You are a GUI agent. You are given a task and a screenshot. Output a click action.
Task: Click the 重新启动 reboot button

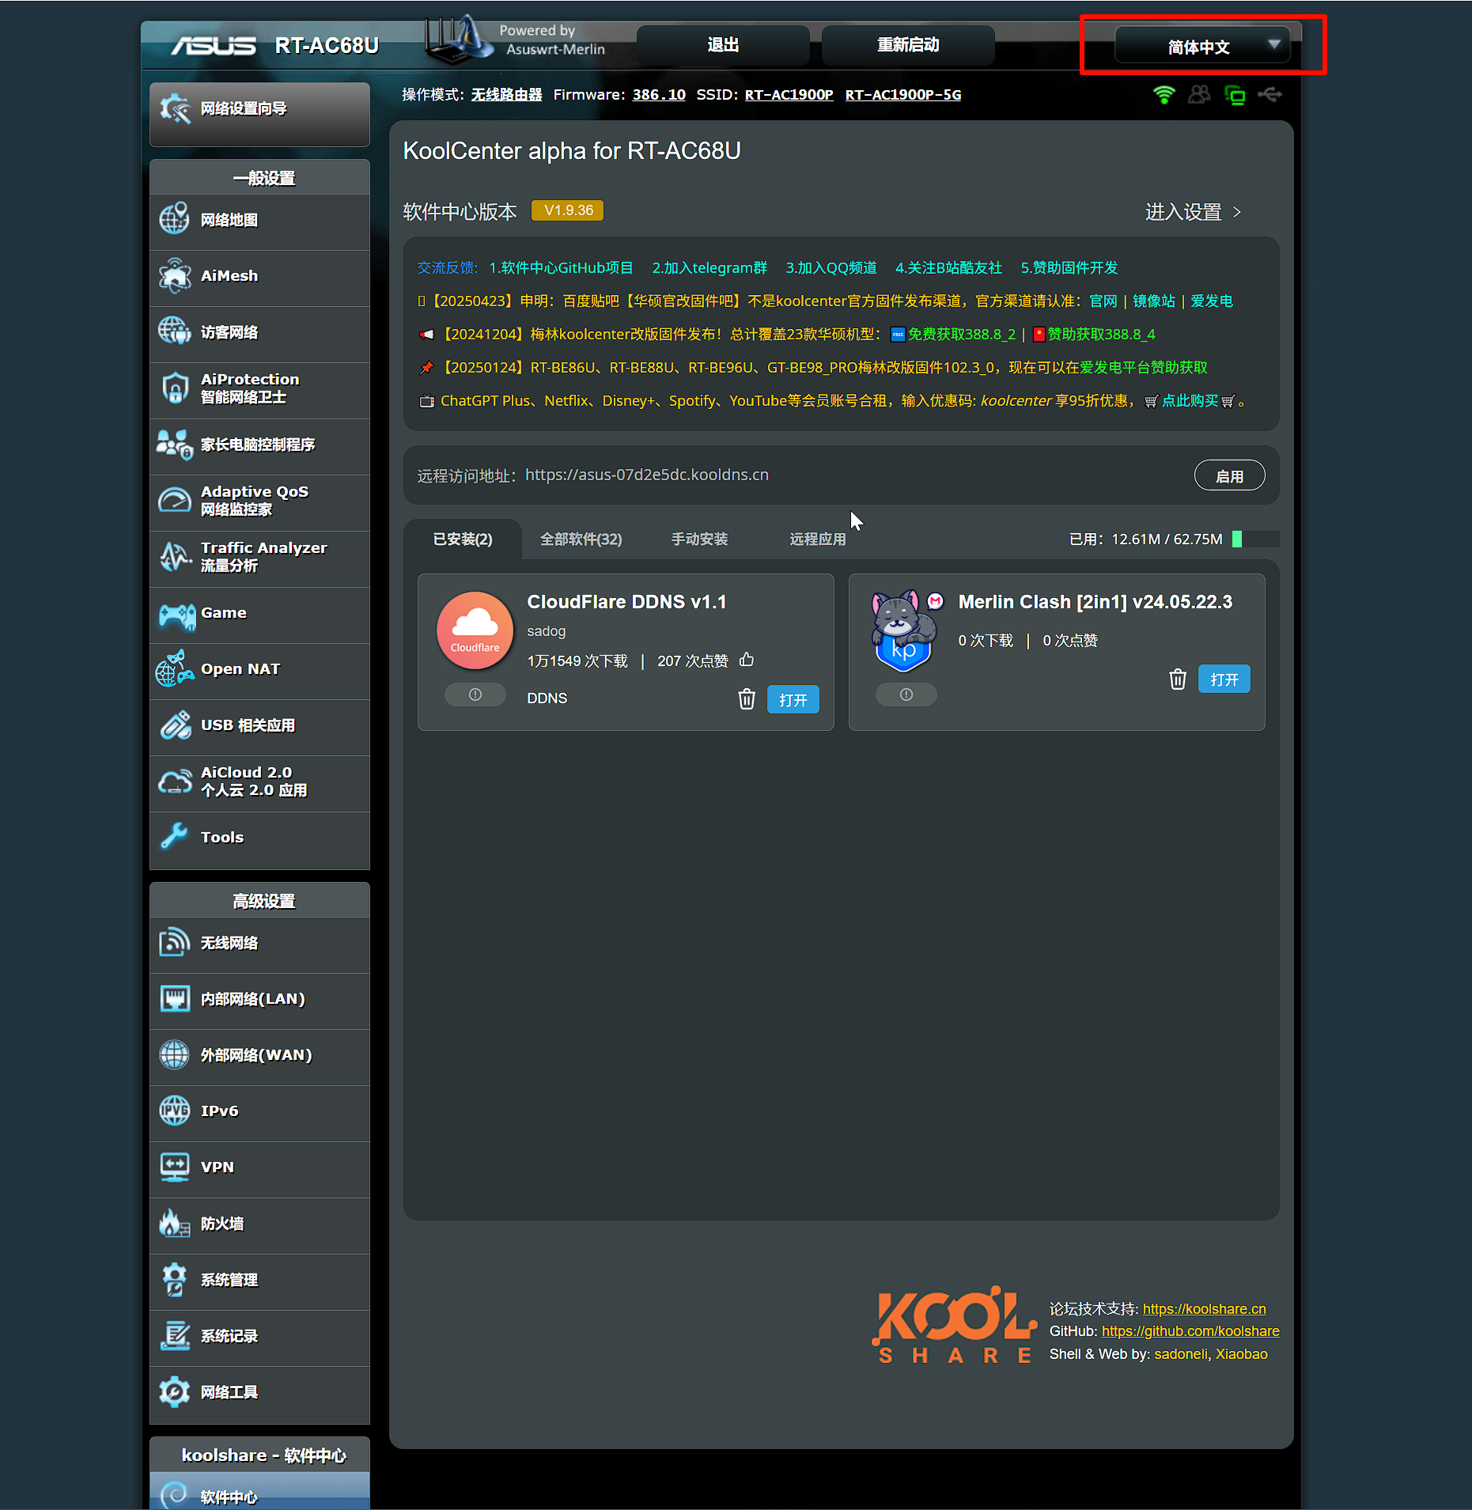click(908, 45)
